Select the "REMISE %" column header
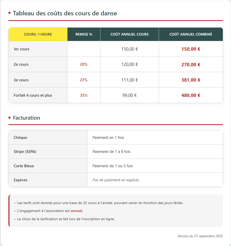This screenshot has width=231, height=246. tap(84, 34)
